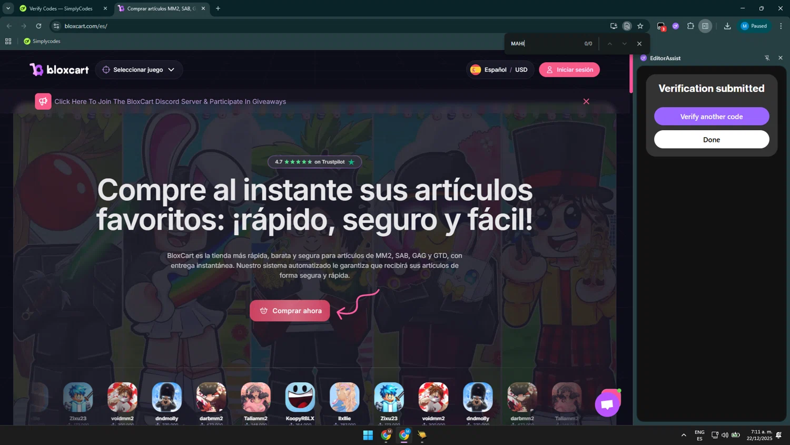Image resolution: width=790 pixels, height=445 pixels.
Task: Open the Discord server giveaway link
Action: coord(170,101)
